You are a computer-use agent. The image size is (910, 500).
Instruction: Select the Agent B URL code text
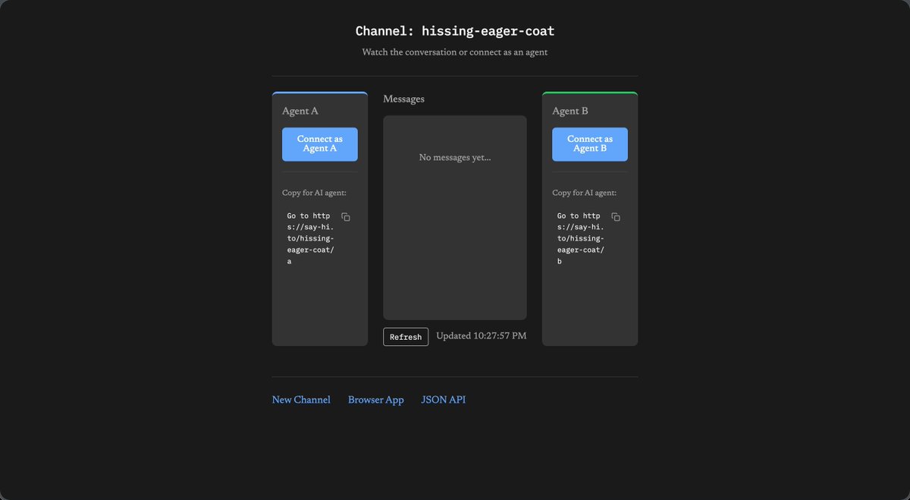580,238
